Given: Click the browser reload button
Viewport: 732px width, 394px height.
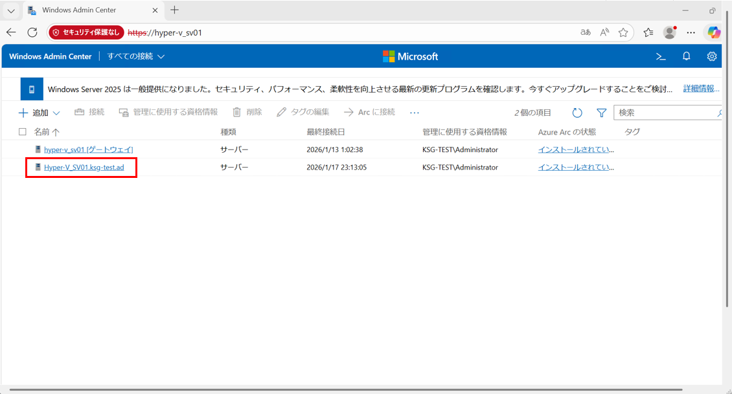Looking at the screenshot, I should tap(32, 32).
